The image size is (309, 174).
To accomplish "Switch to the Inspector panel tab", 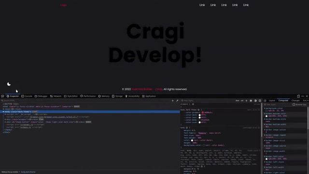I will 13,96.
